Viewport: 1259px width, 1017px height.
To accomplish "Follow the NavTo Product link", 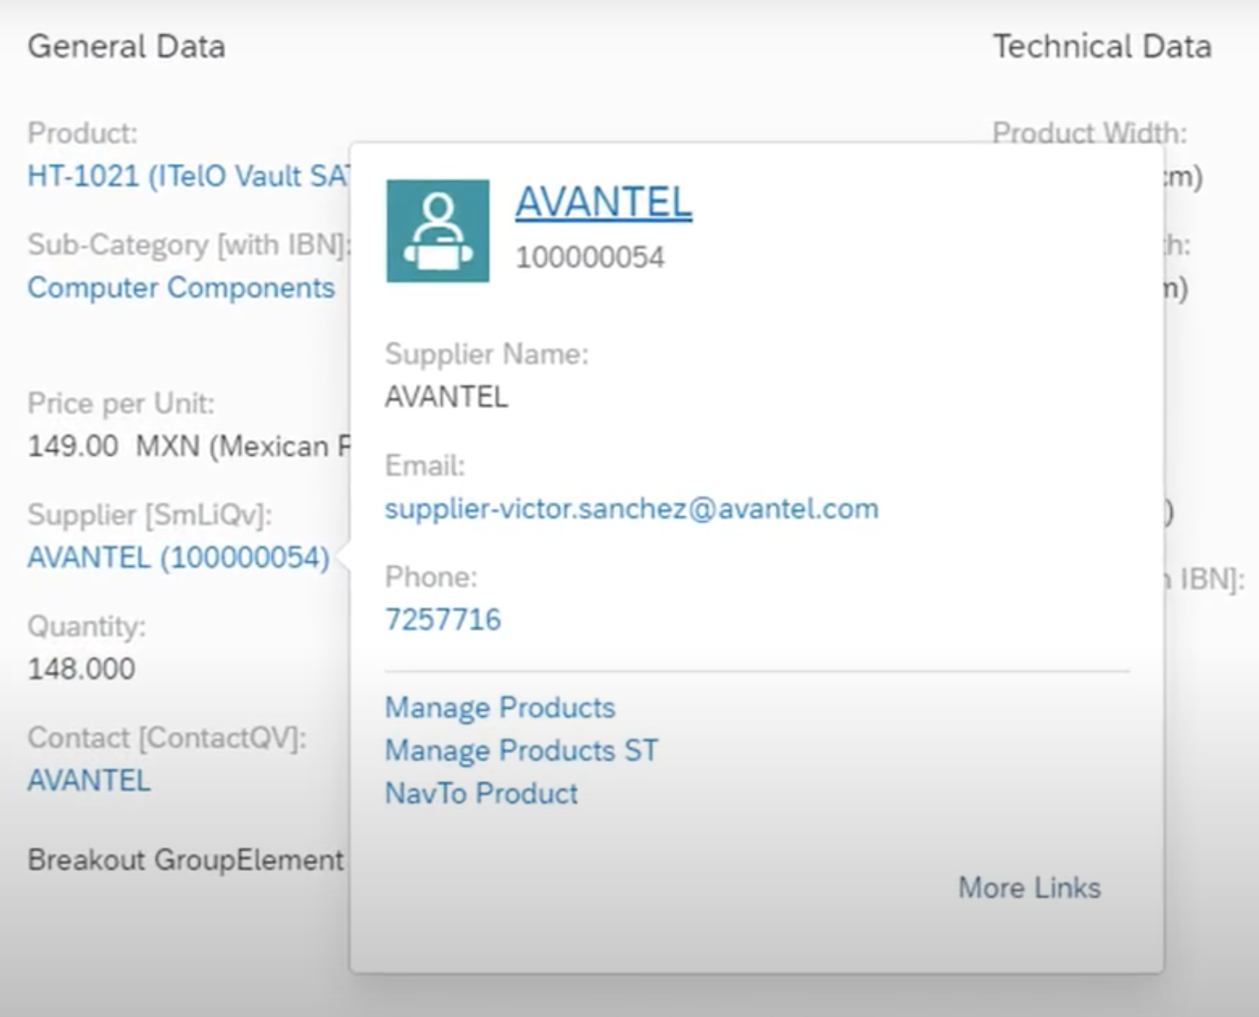I will [x=481, y=793].
